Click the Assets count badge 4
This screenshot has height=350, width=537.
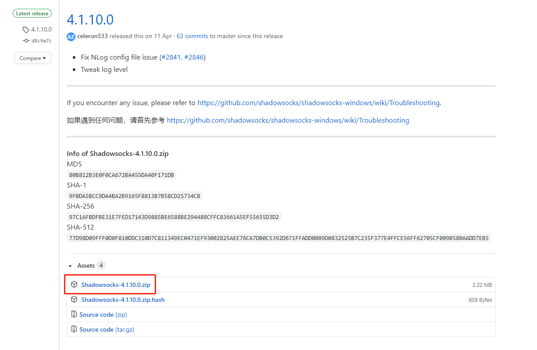coord(101,265)
